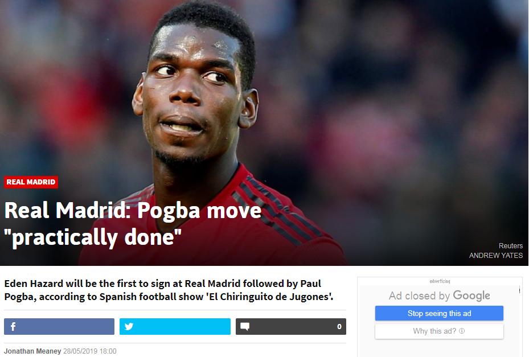Share the article via the Facebook icon
This screenshot has height=357, width=529.
click(13, 327)
